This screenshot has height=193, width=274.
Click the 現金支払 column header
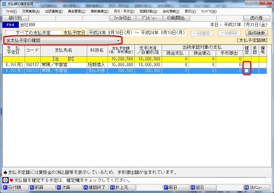tap(175, 53)
